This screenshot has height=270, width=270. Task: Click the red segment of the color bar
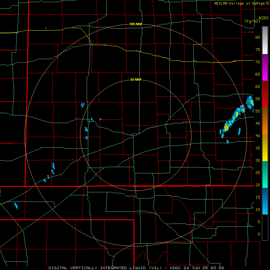pos(265,94)
